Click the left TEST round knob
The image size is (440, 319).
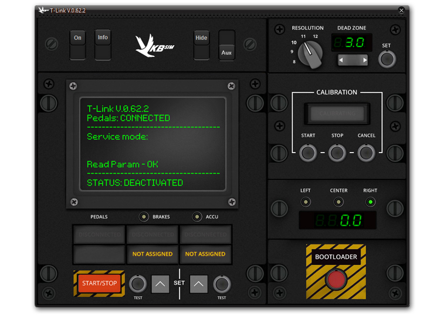138,284
